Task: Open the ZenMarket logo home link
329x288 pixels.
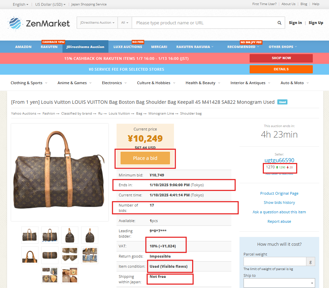Action: [x=39, y=23]
